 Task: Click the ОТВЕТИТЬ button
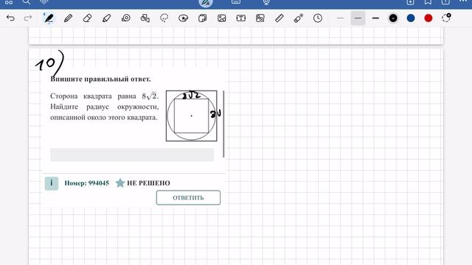[188, 198]
